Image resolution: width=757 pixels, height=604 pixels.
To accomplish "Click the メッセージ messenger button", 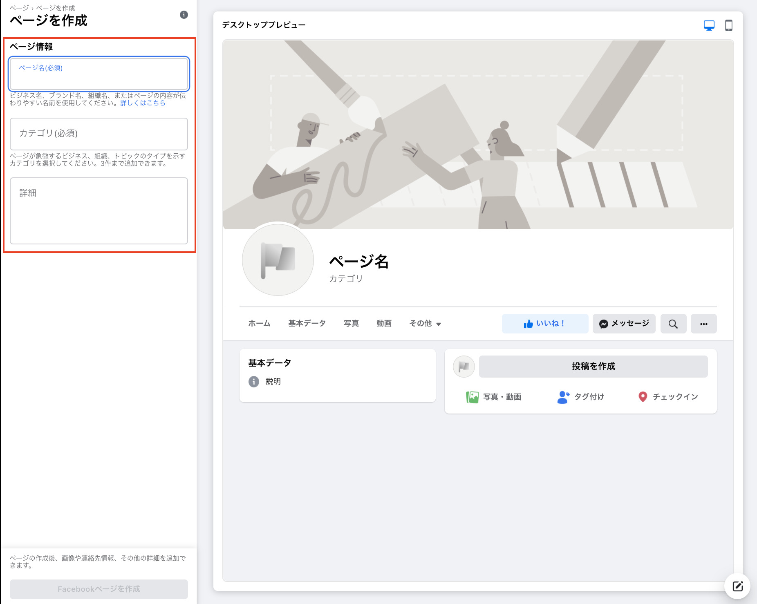I will (x=624, y=324).
